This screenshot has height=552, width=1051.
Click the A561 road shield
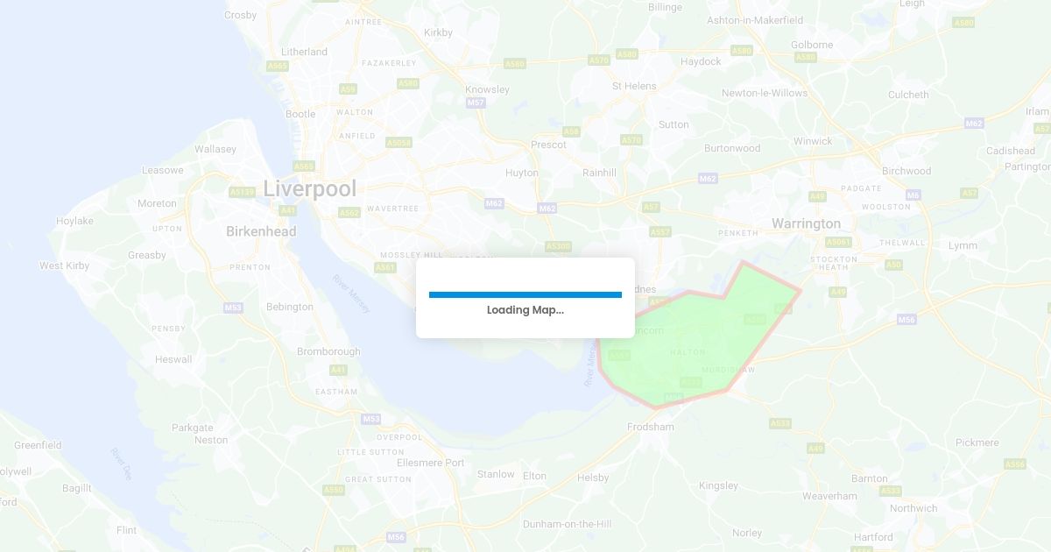pyautogui.click(x=385, y=267)
